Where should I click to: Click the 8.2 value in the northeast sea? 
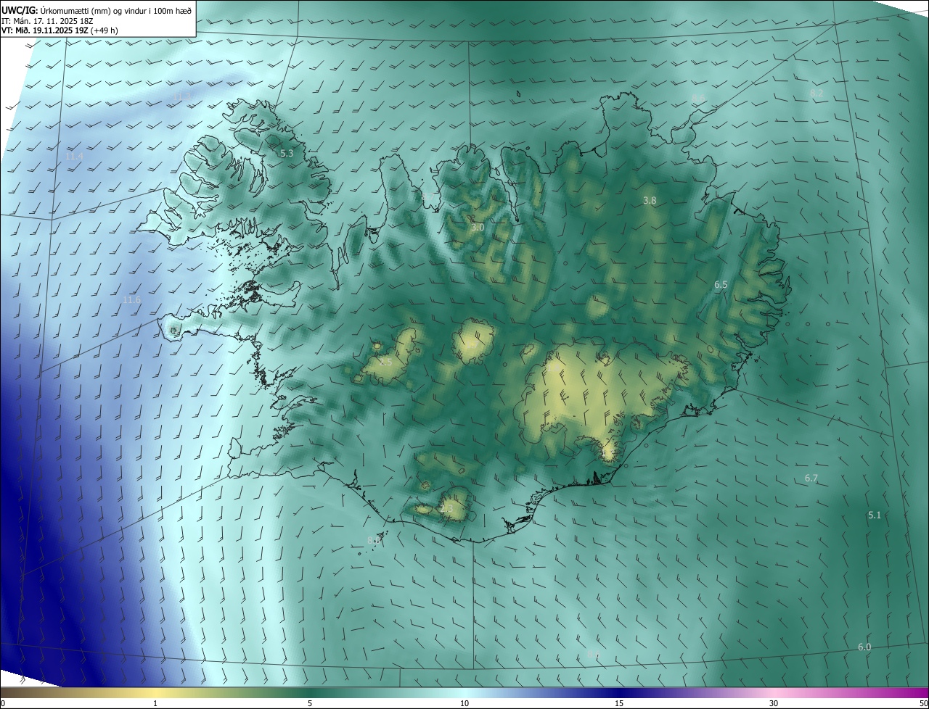(x=817, y=94)
